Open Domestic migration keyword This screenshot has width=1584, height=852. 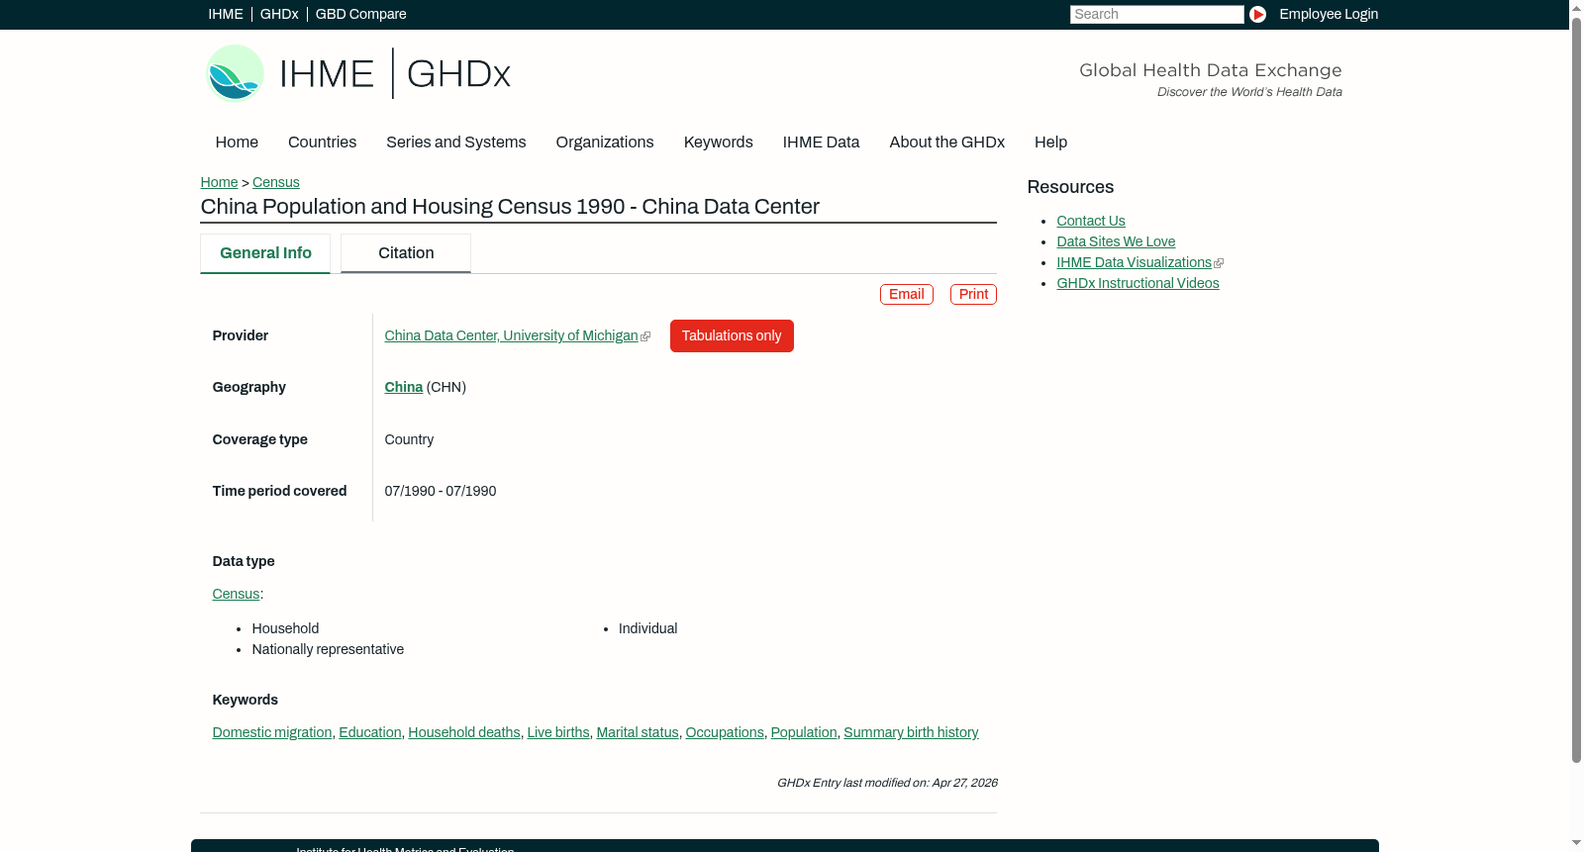pos(272,732)
